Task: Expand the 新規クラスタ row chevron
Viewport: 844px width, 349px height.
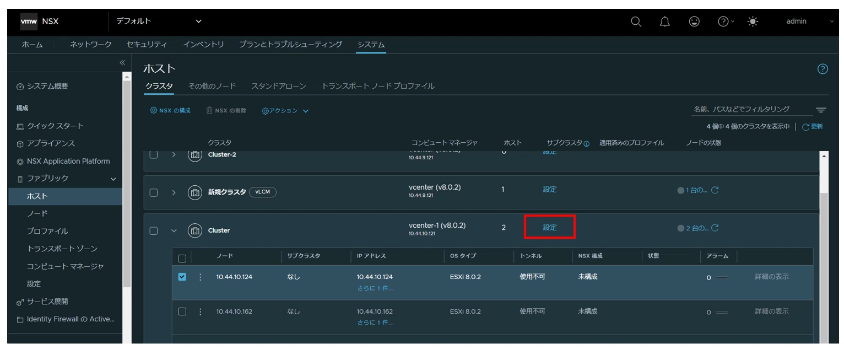Action: (174, 192)
